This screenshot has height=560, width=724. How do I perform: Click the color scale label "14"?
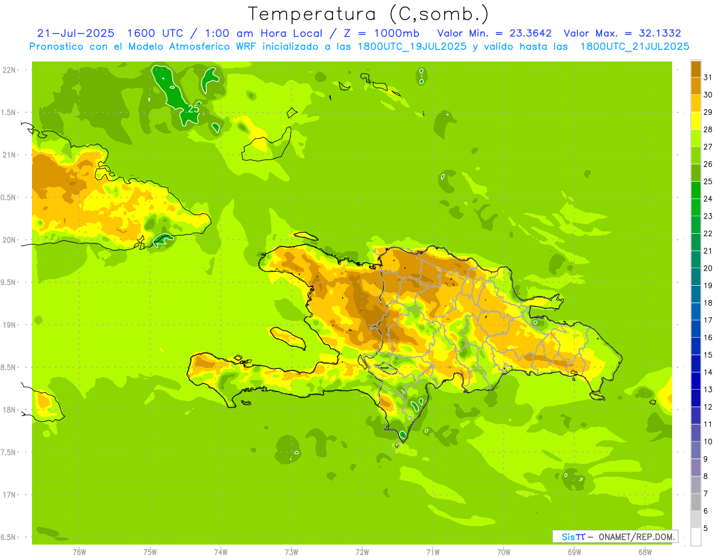(x=708, y=372)
